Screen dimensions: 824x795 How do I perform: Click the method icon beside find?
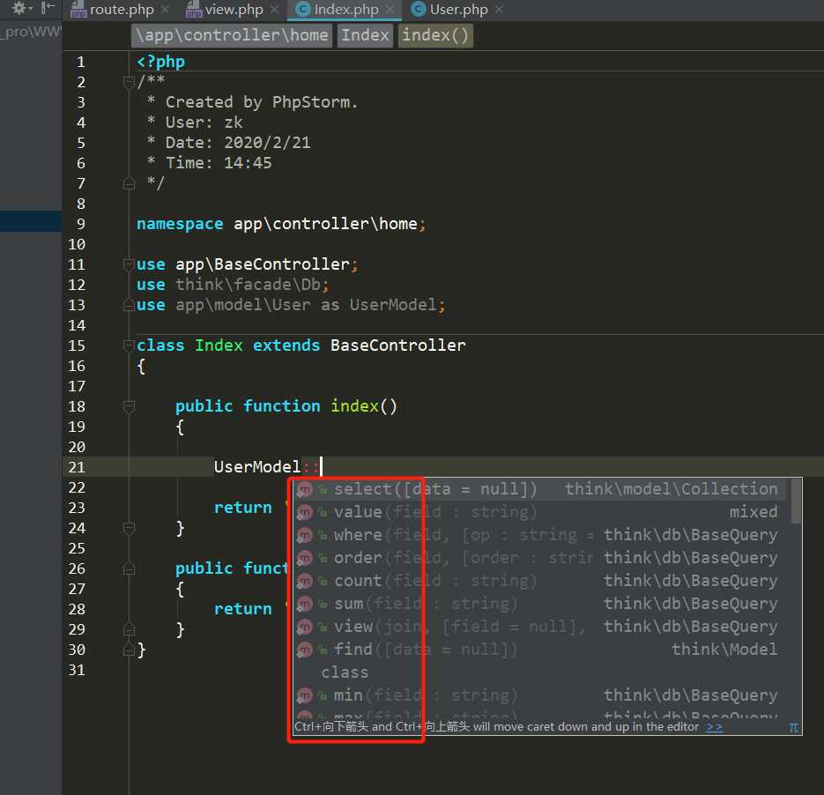click(305, 650)
